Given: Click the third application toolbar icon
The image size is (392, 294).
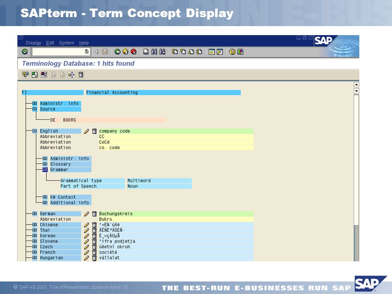Looking at the screenshot, I should pyautogui.click(x=44, y=75).
